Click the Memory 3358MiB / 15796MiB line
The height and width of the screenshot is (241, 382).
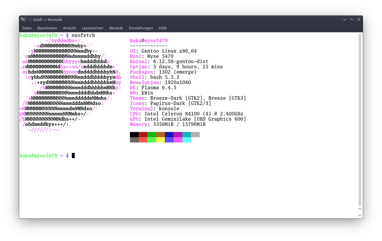click(168, 124)
